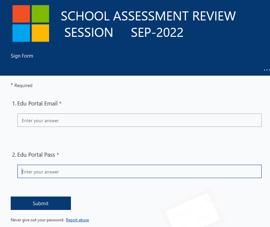Screen dimensions: 270x227
Task: Click the yellow square of the logo
Action: (x=40, y=33)
